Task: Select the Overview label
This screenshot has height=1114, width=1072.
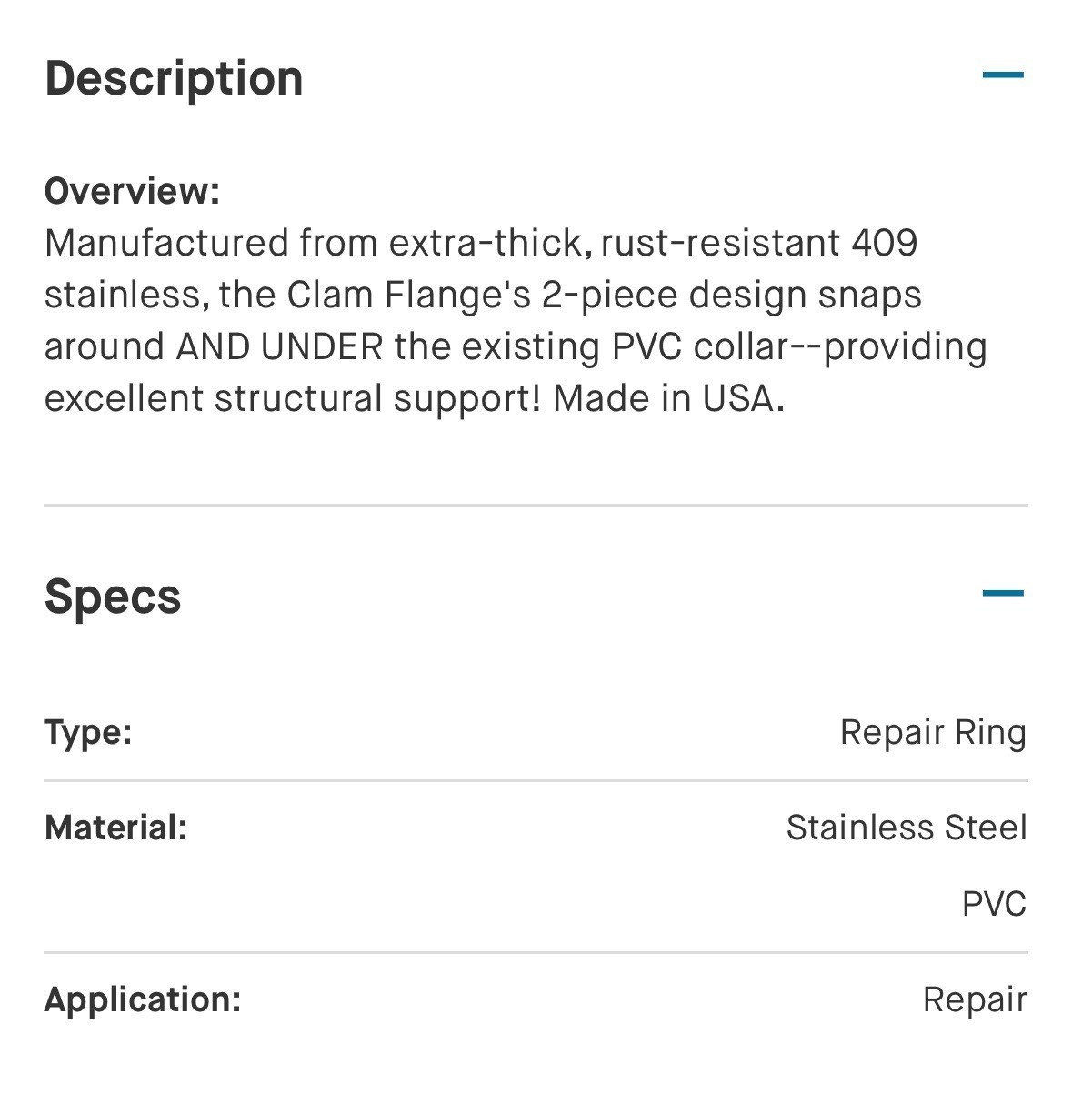Action: point(132,191)
